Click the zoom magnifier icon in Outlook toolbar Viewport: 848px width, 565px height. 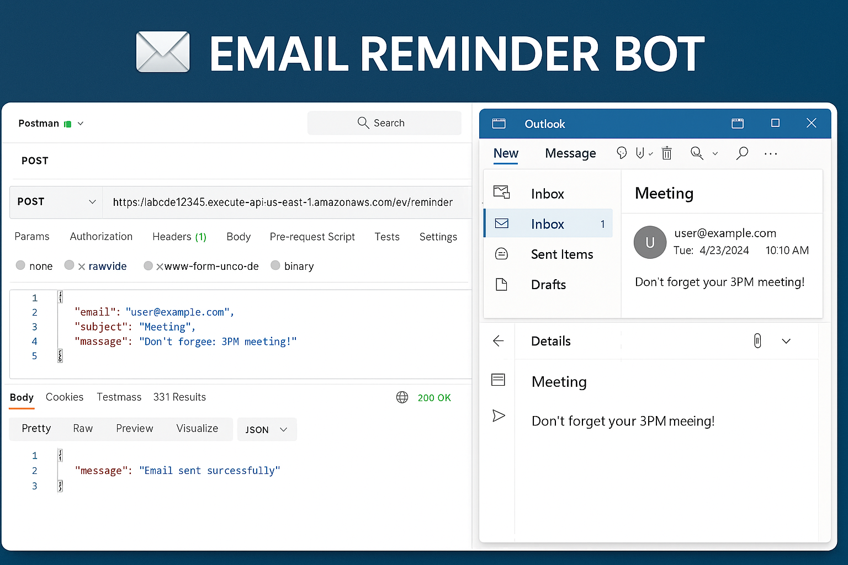point(697,153)
